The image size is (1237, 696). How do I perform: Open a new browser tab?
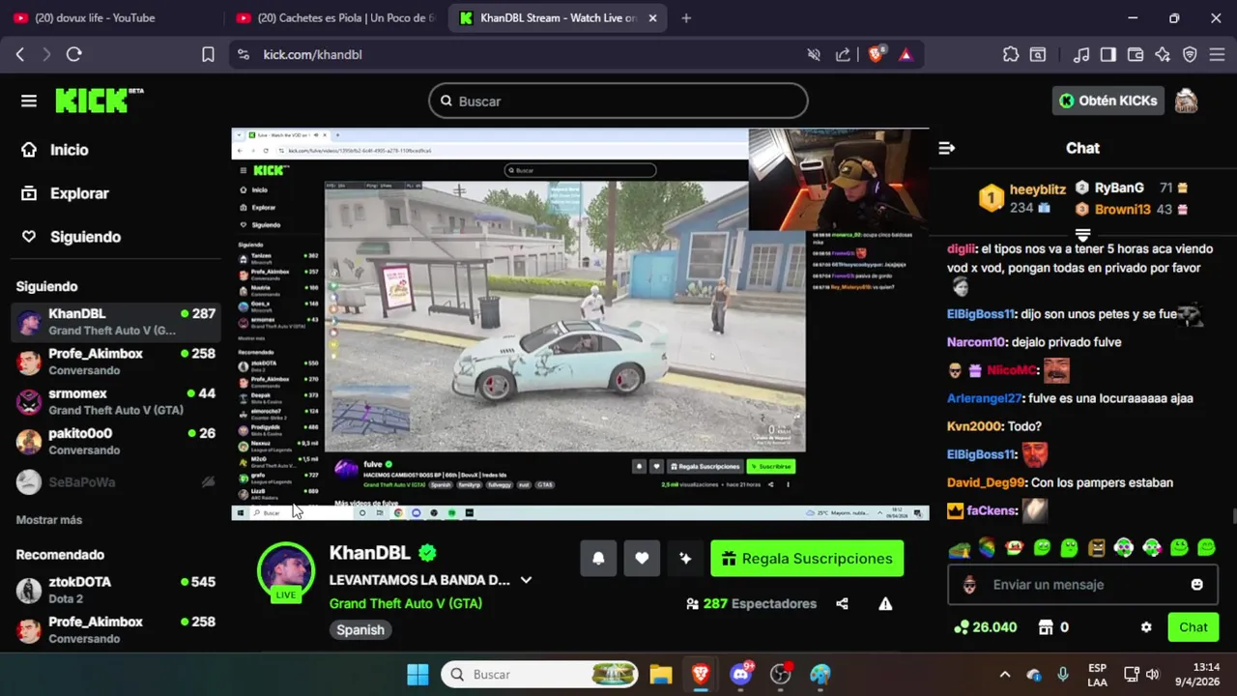pyautogui.click(x=686, y=17)
